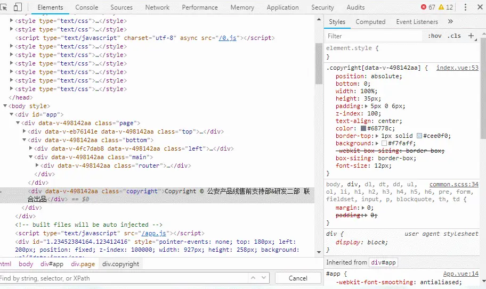Go to previous search result arrow
This screenshot has width=486, height=289.
pyautogui.click(x=253, y=278)
